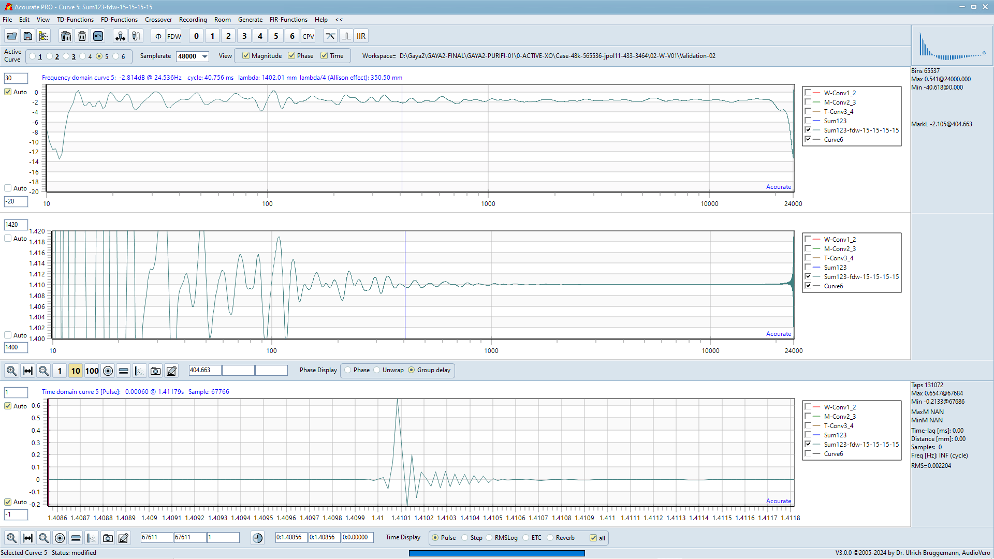Click the CPV toolbar button
994x559 pixels.
coord(309,36)
